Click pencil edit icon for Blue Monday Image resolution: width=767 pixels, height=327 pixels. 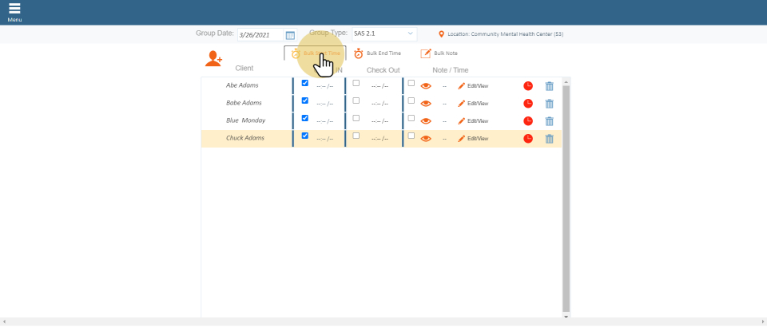(x=461, y=121)
